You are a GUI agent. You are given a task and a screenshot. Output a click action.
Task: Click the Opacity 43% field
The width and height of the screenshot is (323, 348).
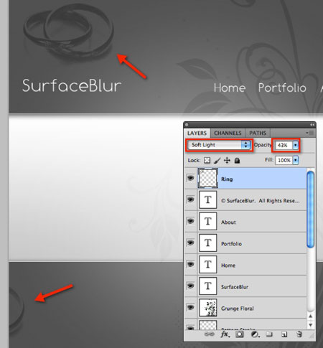[x=284, y=145]
